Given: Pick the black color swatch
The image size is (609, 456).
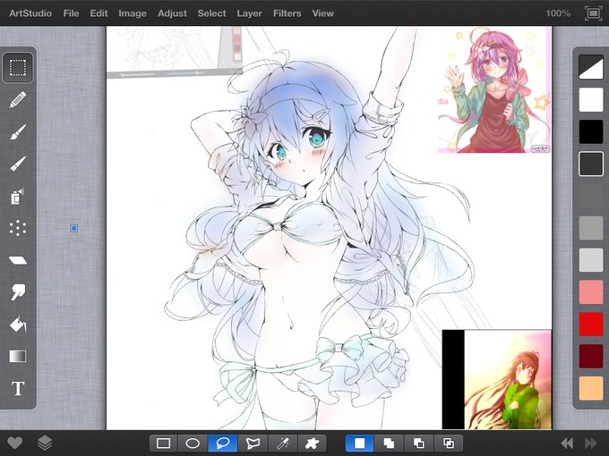Looking at the screenshot, I should tap(591, 131).
